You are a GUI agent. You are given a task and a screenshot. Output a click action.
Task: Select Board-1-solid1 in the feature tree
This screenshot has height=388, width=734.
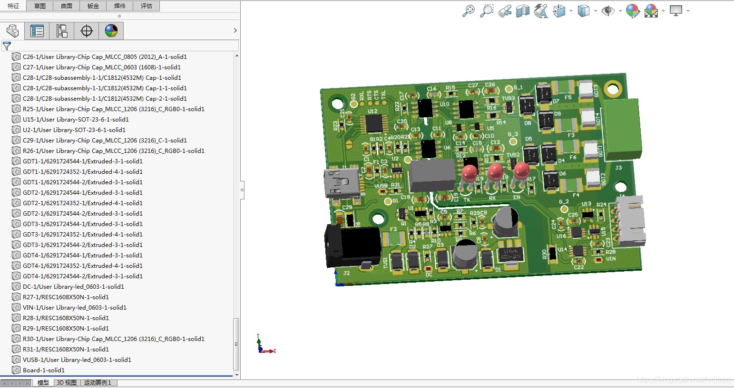pos(43,370)
